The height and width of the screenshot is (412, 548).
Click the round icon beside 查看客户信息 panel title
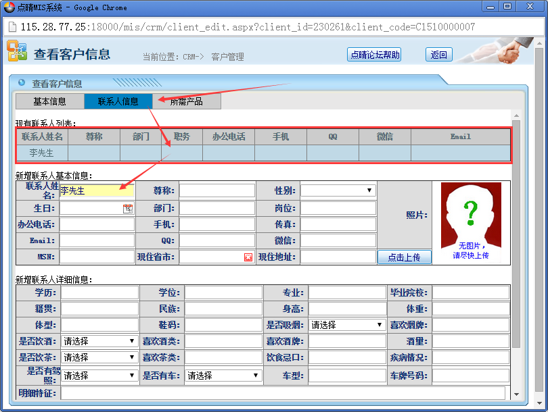click(22, 83)
